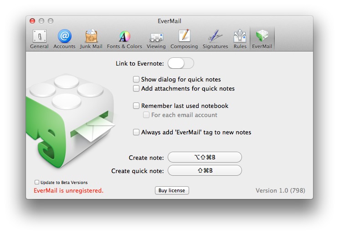Close the EverMail preferences window
Viewport: 339px width, 235px height.
click(32, 21)
